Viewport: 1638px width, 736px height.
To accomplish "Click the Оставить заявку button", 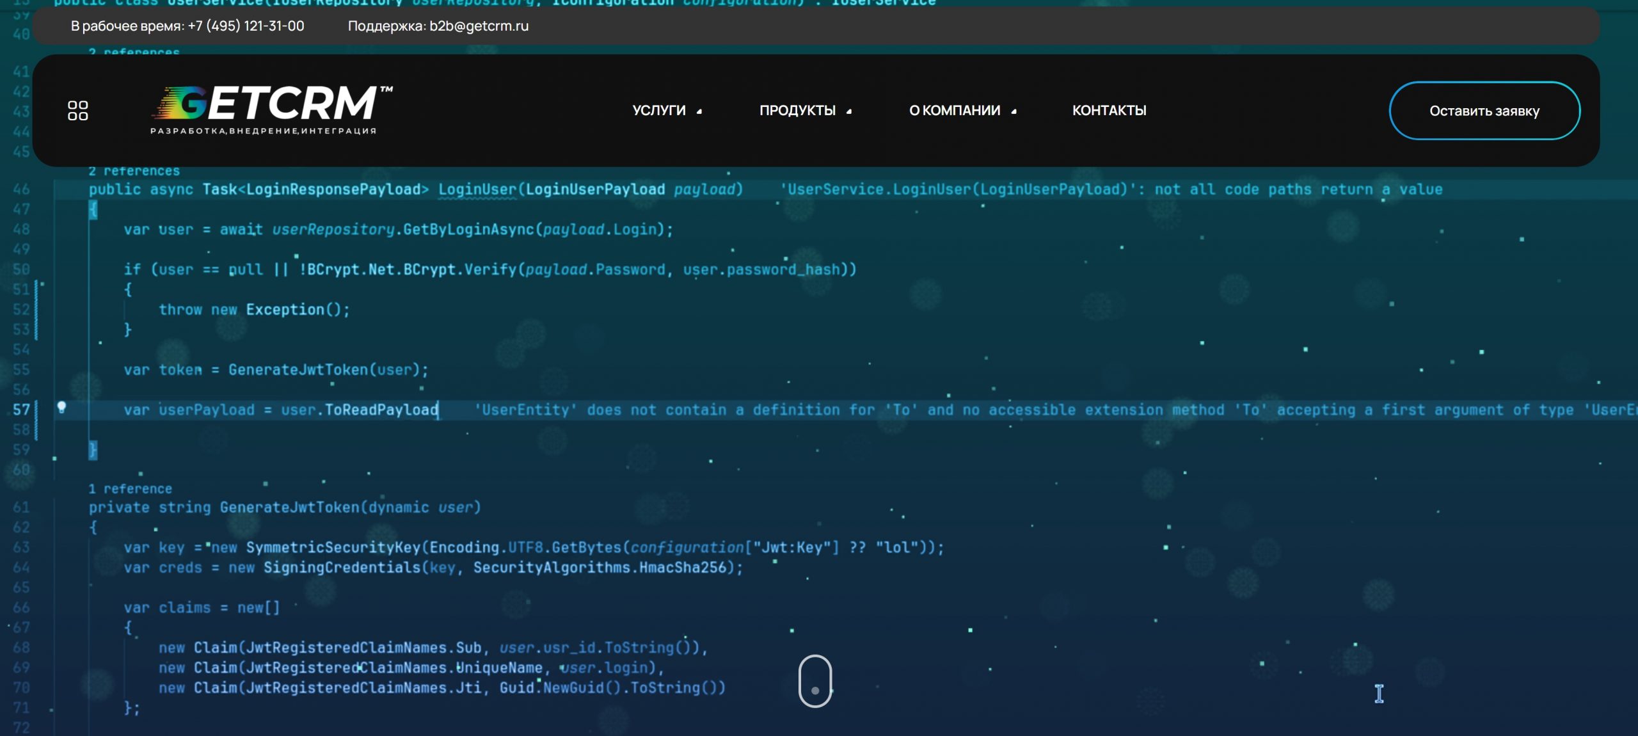I will point(1484,111).
